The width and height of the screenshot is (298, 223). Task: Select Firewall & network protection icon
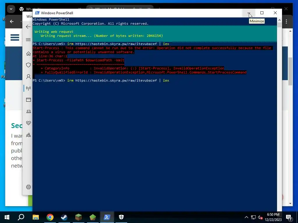pos(28,88)
